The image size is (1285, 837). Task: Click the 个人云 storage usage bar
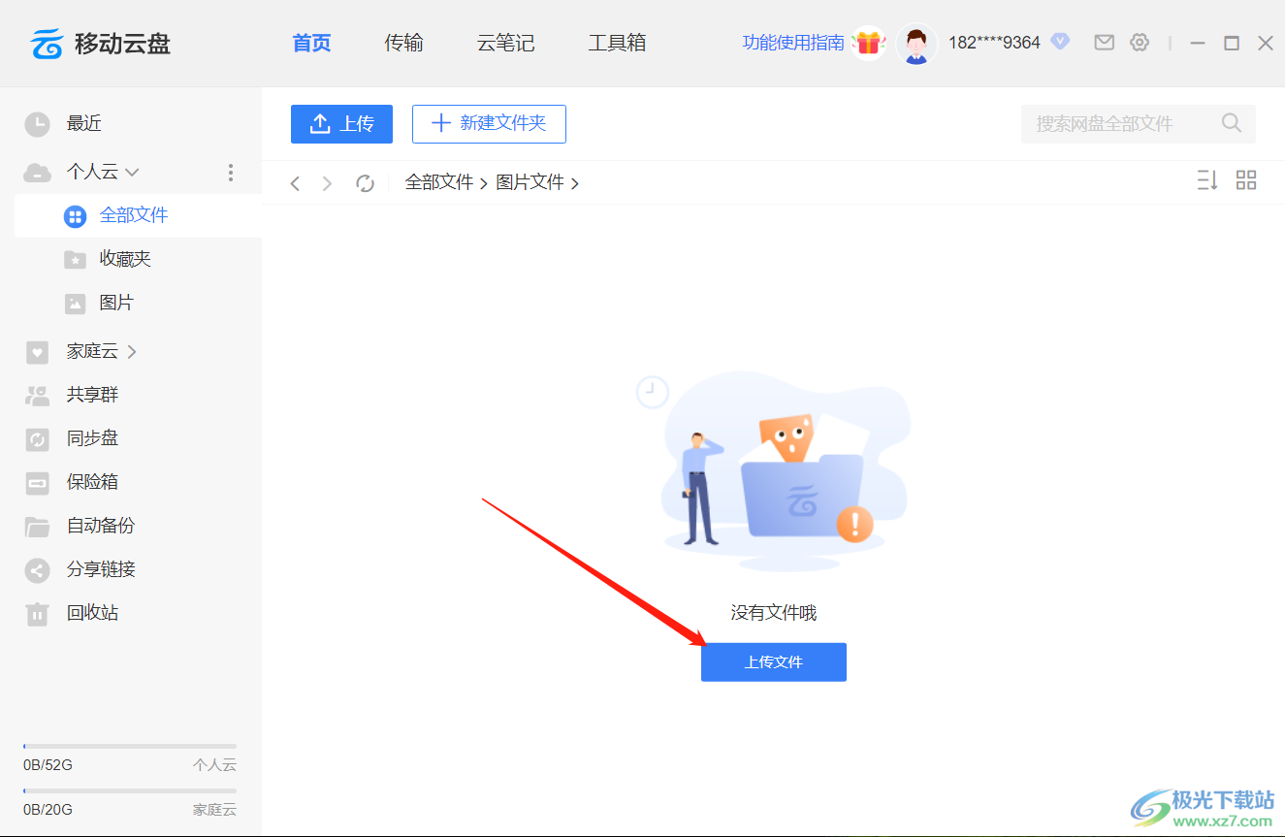click(x=130, y=747)
